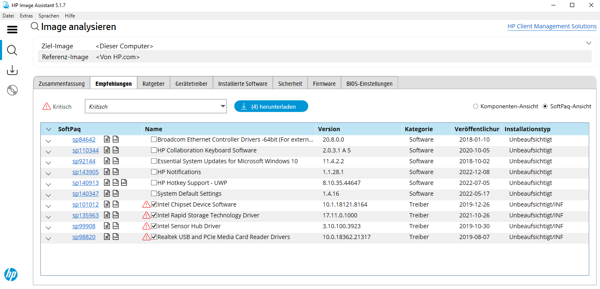The height and width of the screenshot is (289, 600).
Task: Expand the sp84642 row details
Action: coord(49,141)
